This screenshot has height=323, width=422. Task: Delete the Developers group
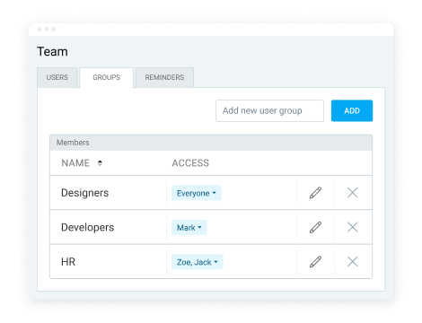click(353, 227)
